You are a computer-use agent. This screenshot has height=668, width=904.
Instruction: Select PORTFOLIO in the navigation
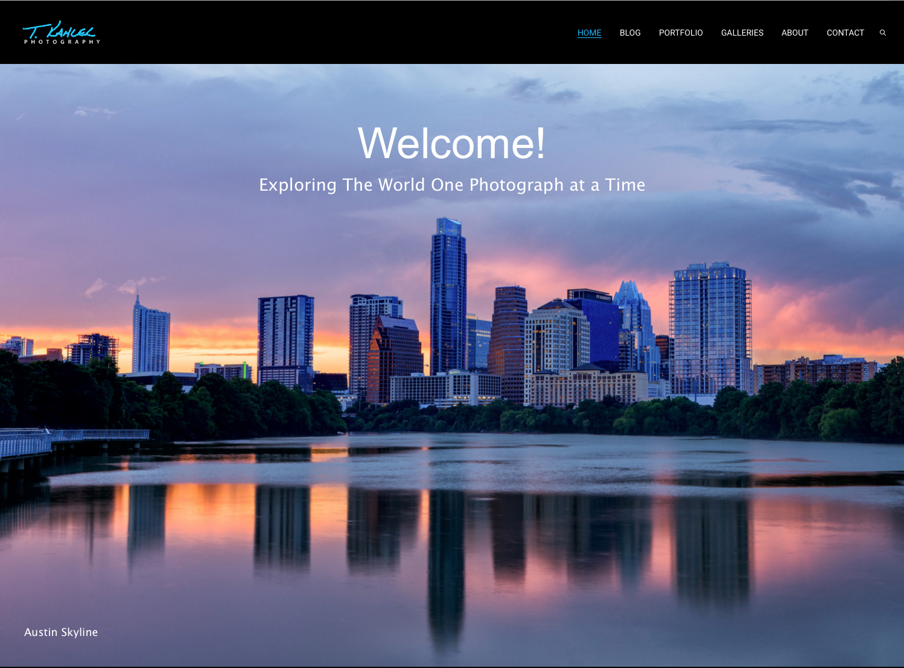(x=680, y=33)
